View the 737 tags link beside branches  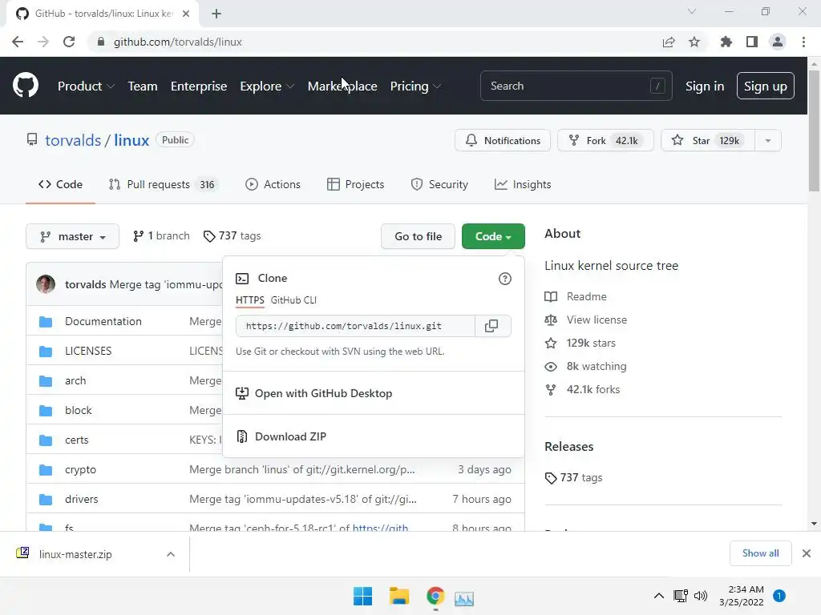pos(232,236)
